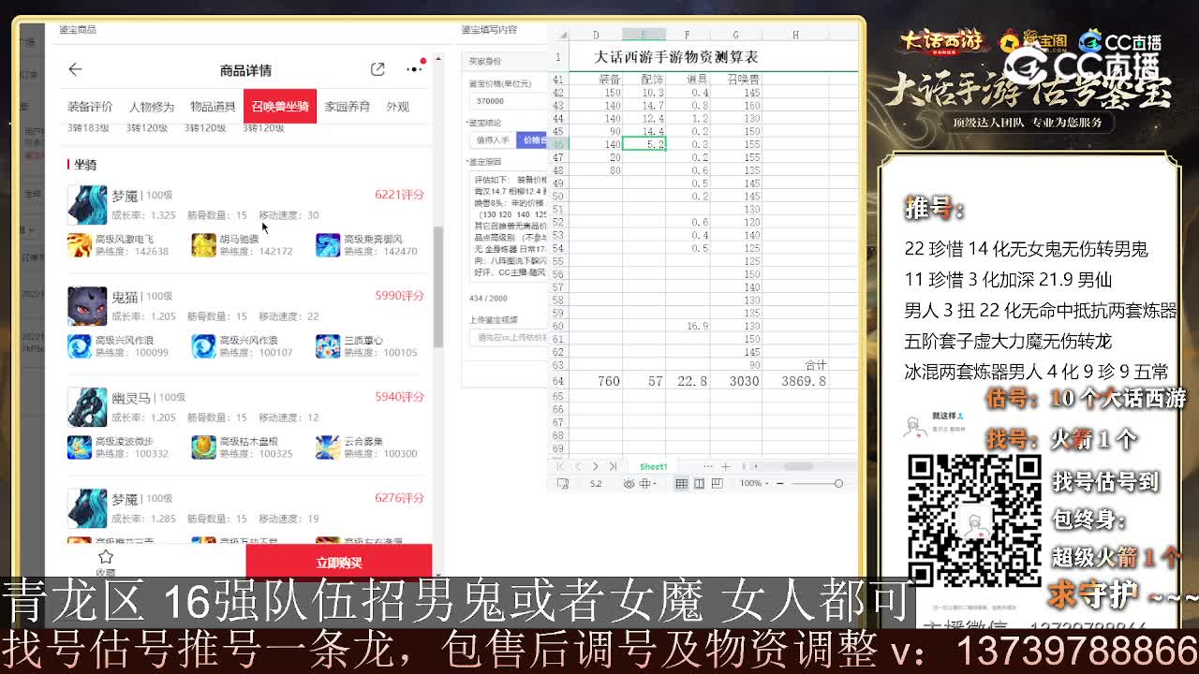Screen dimensions: 1199x674
Task: Select the Sheet1 tab
Action: (653, 466)
